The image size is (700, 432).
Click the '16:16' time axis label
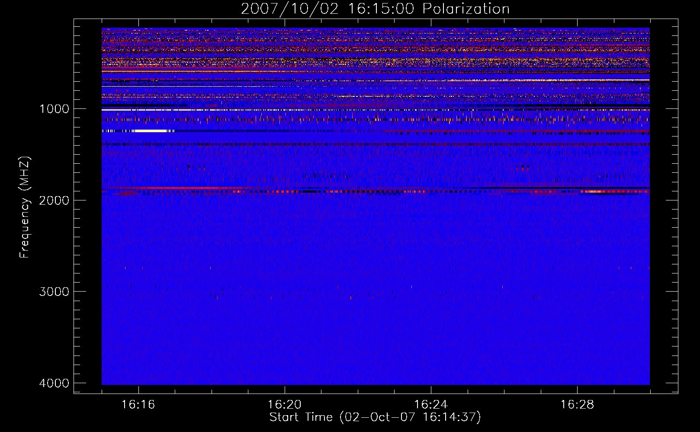(x=138, y=404)
